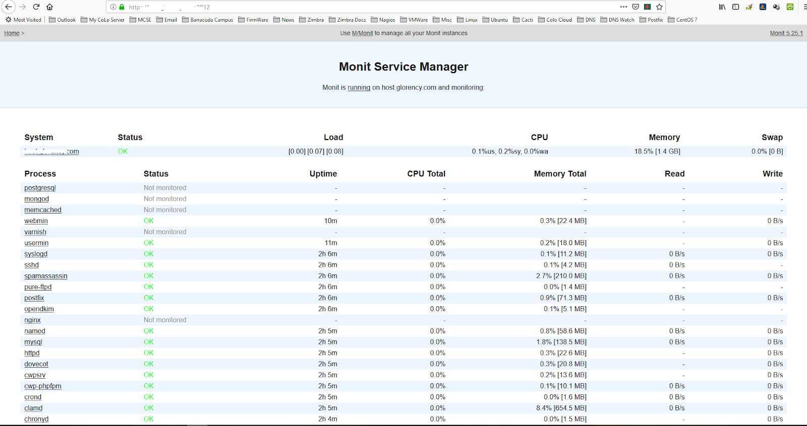Open the Firefox hamburger menu
This screenshot has height=426, width=807.
[804, 7]
